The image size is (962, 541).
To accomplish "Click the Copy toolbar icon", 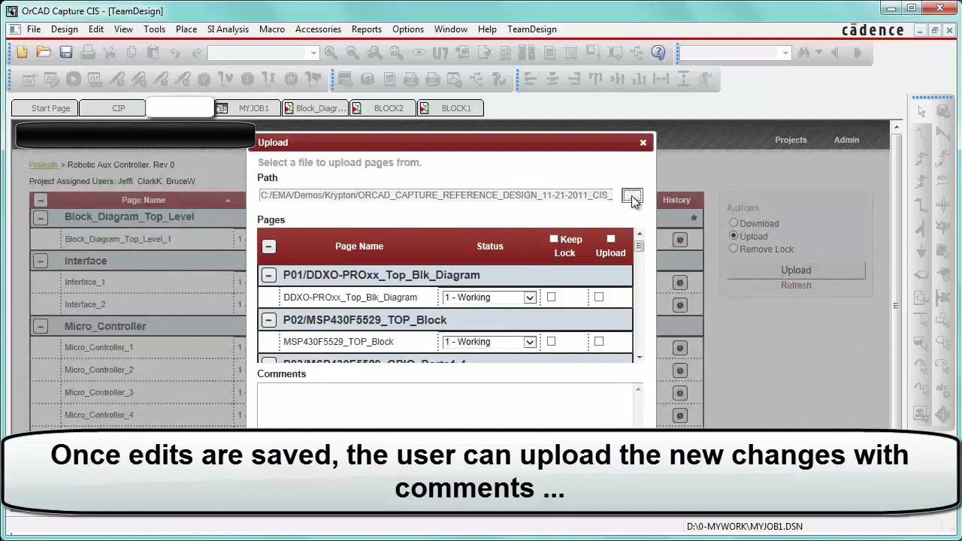I will (132, 52).
